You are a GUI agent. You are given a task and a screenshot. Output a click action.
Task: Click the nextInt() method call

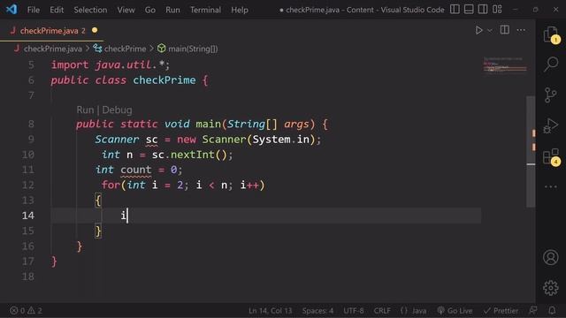pos(198,155)
